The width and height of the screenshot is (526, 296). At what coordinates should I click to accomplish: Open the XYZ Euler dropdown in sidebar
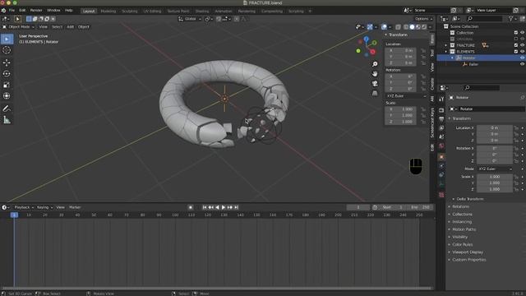tap(406, 96)
